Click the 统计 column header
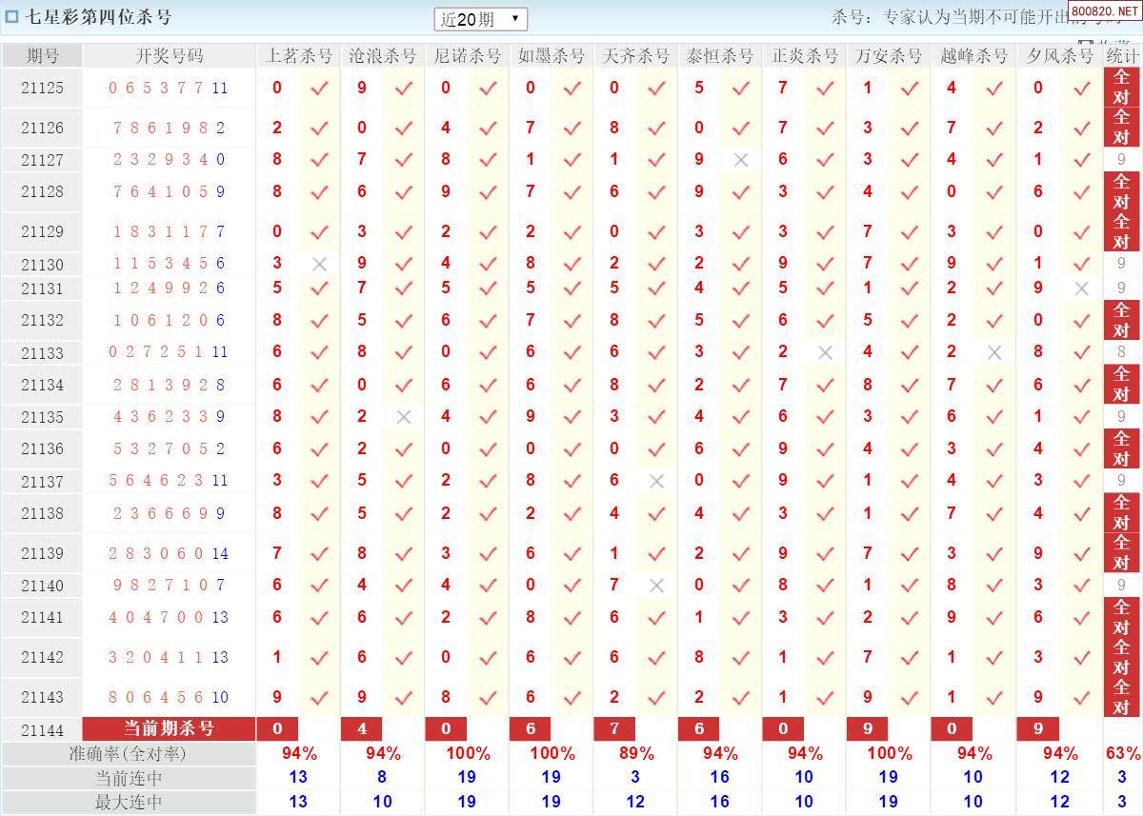The height and width of the screenshot is (816, 1143). 1122,55
